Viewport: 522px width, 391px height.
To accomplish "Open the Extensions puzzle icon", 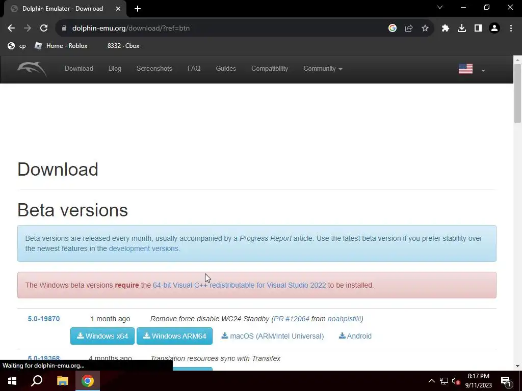I will click(x=446, y=29).
